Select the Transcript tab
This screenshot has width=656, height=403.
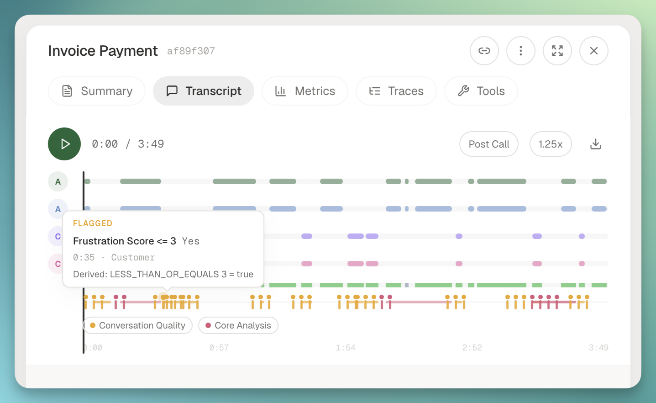click(x=204, y=91)
